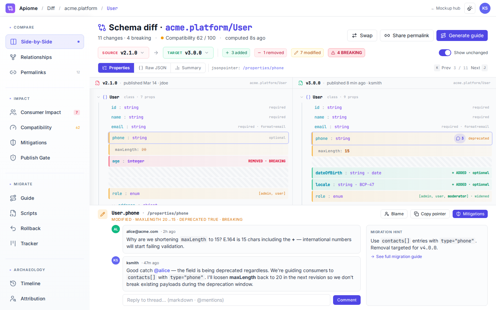Click the Attribution person icon
496x310 pixels.
point(13,299)
